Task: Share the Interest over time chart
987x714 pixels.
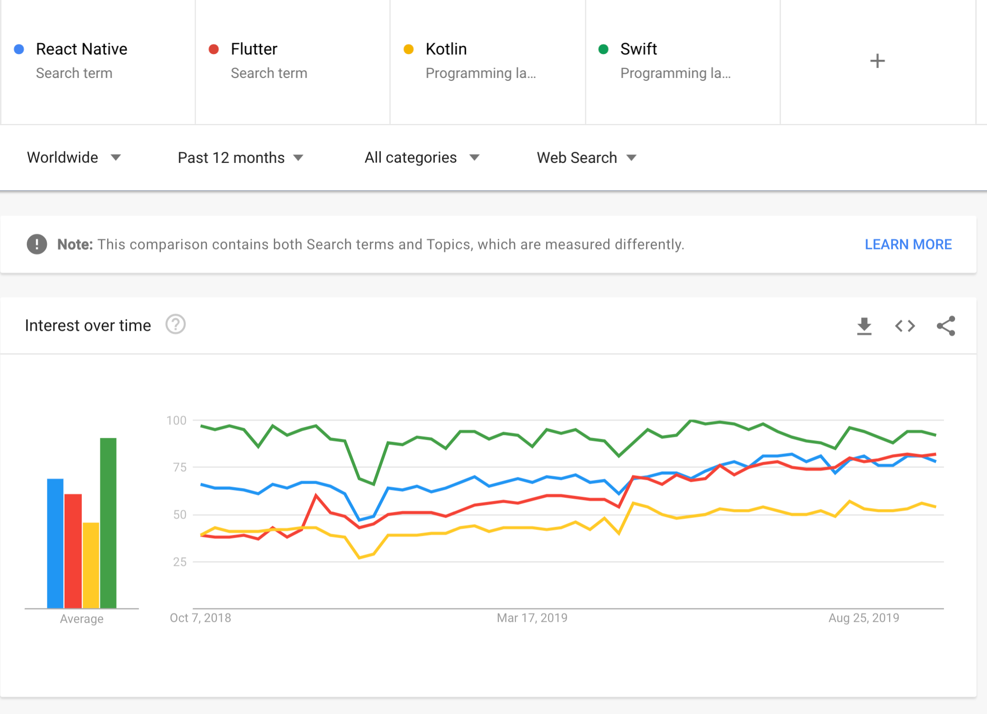Action: 946,326
